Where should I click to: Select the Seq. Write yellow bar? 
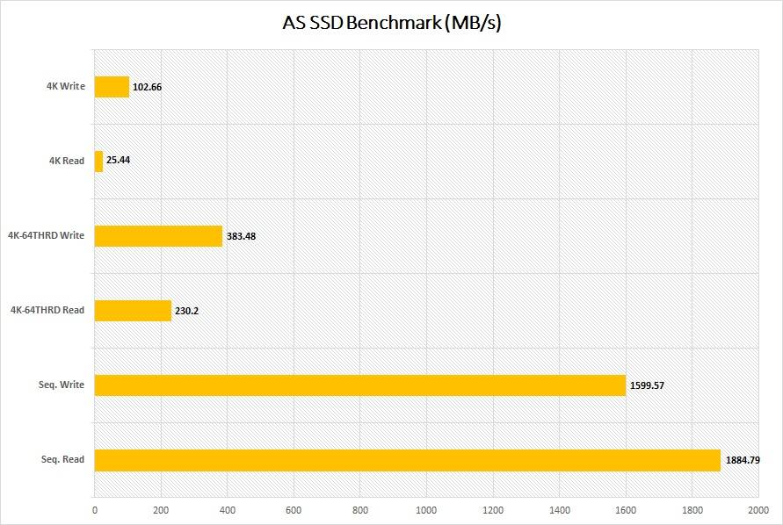click(360, 385)
